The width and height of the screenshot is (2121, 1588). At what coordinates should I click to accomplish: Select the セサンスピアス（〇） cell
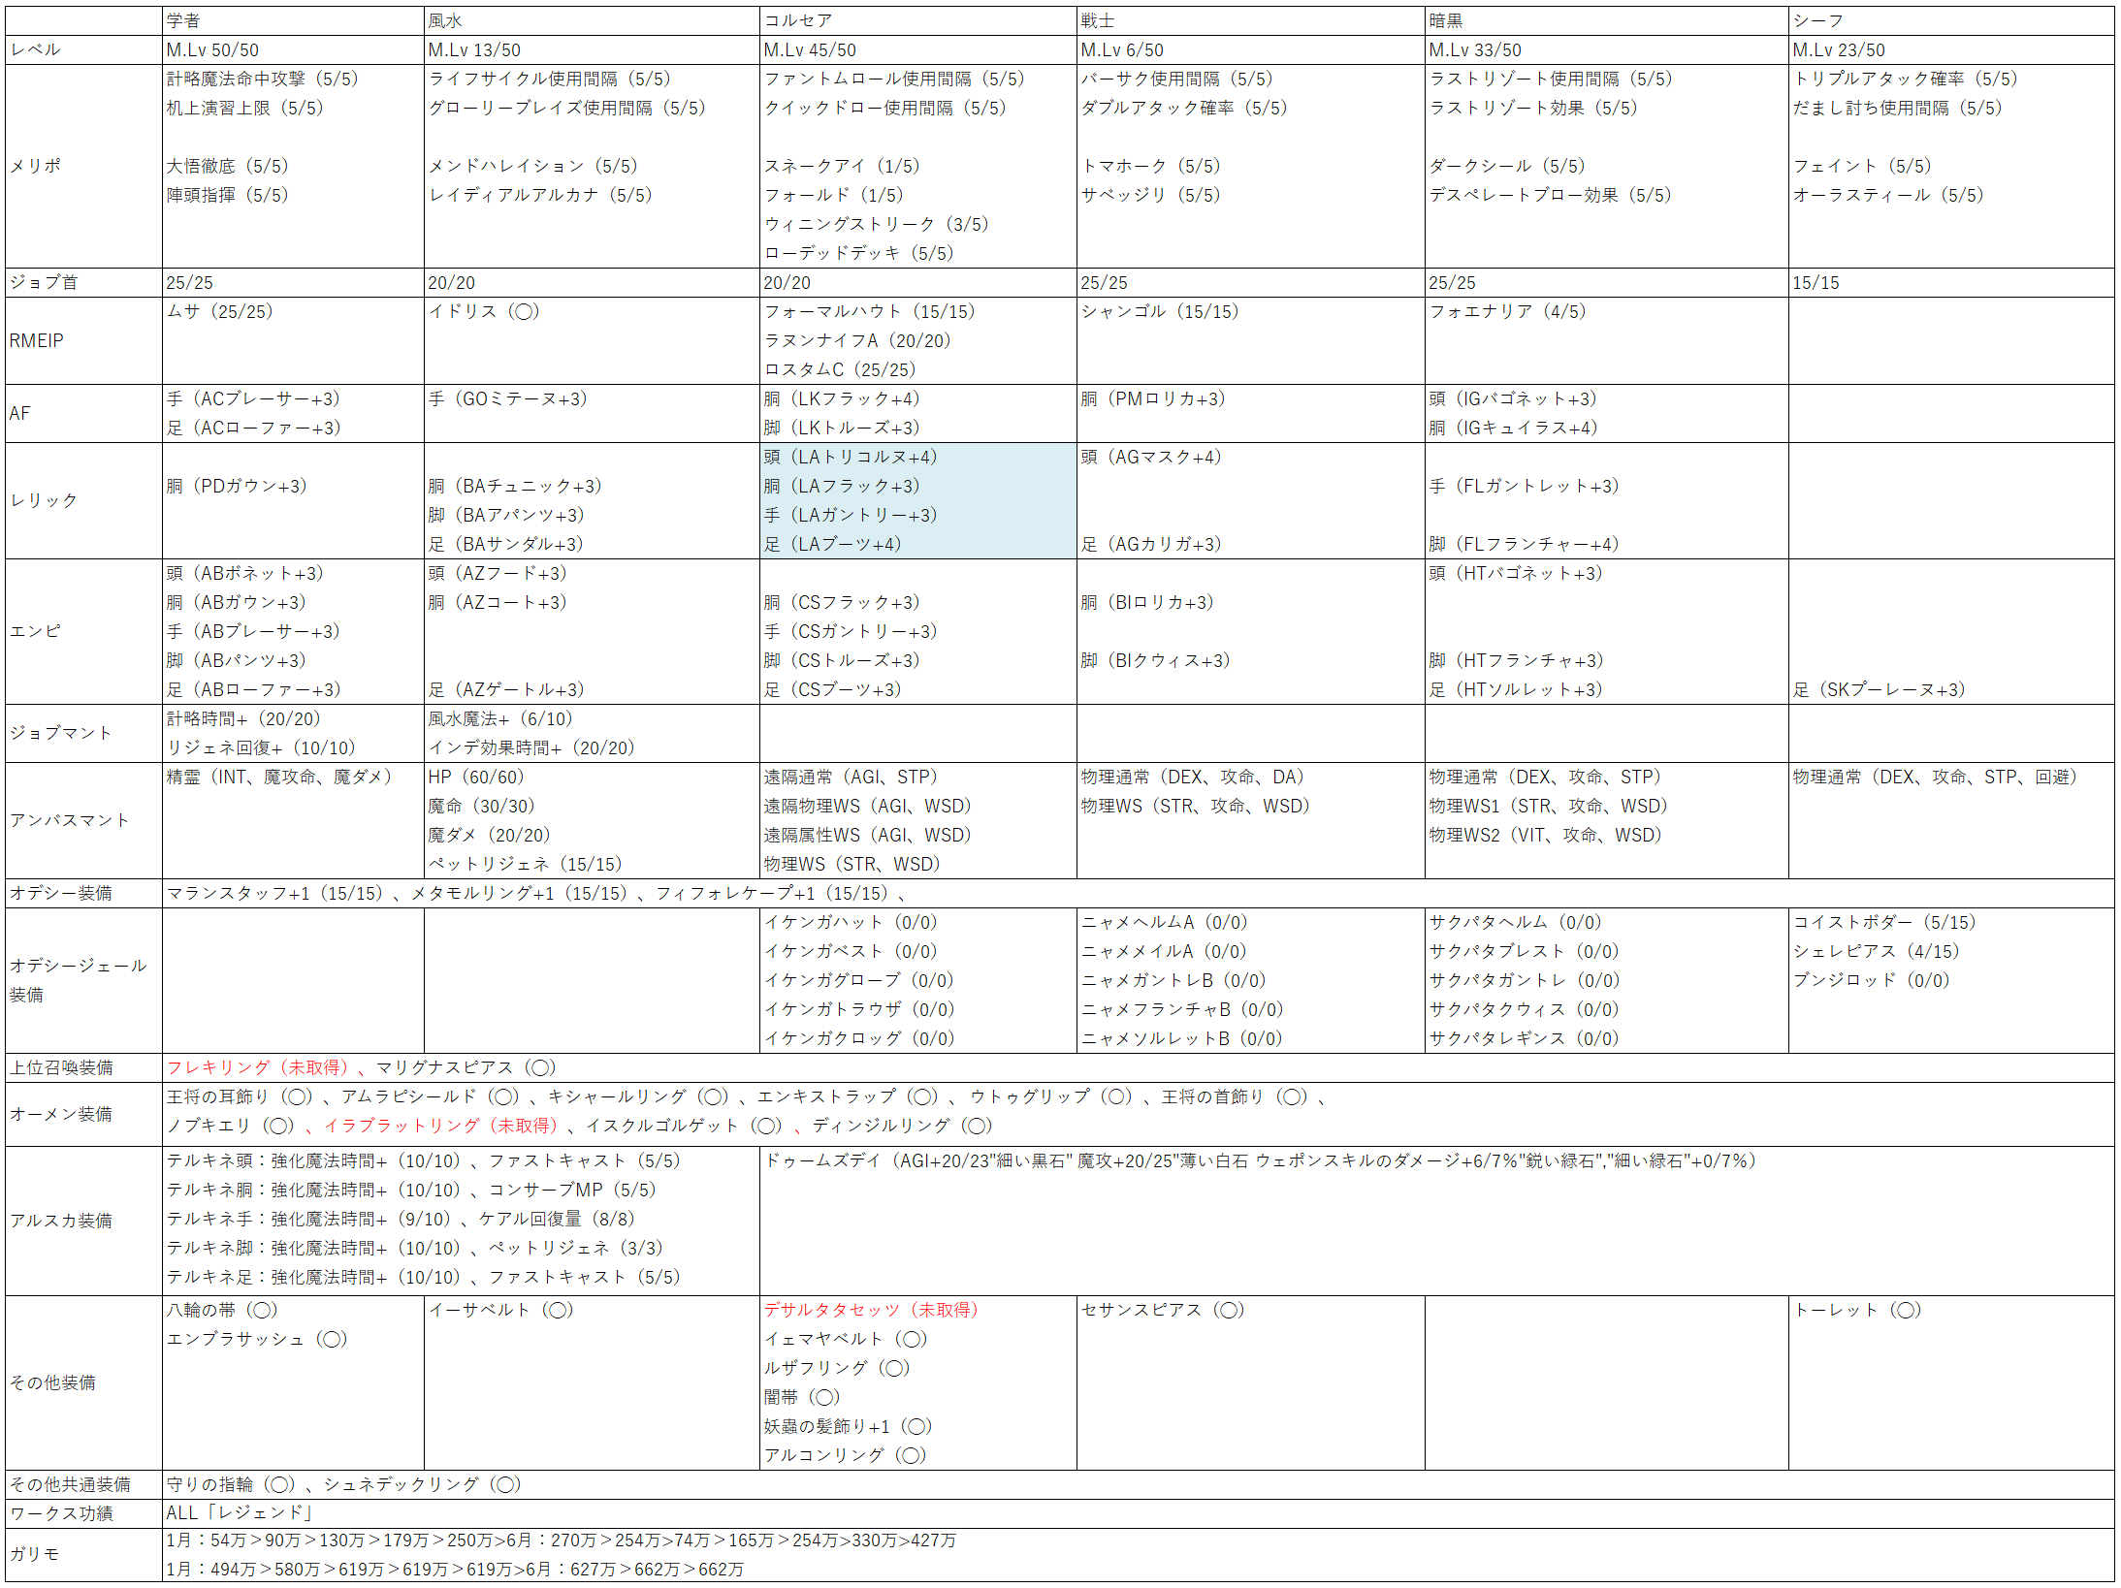pyautogui.click(x=1162, y=1310)
